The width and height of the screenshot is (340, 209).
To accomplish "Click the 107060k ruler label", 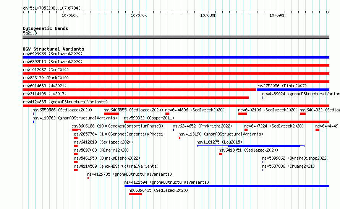I will coord(70,15).
